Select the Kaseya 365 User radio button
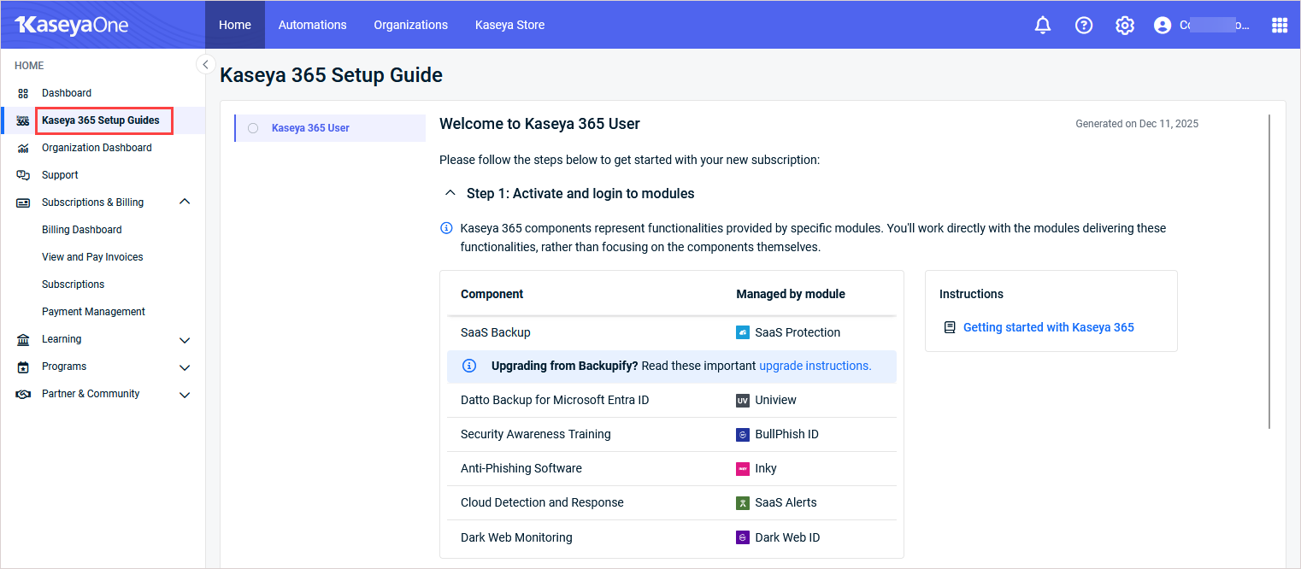 pos(253,128)
